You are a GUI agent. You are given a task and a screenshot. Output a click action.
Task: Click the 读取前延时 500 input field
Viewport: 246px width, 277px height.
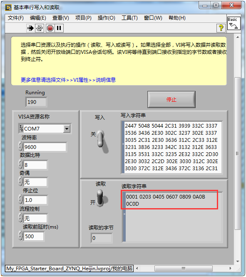coord(33,236)
